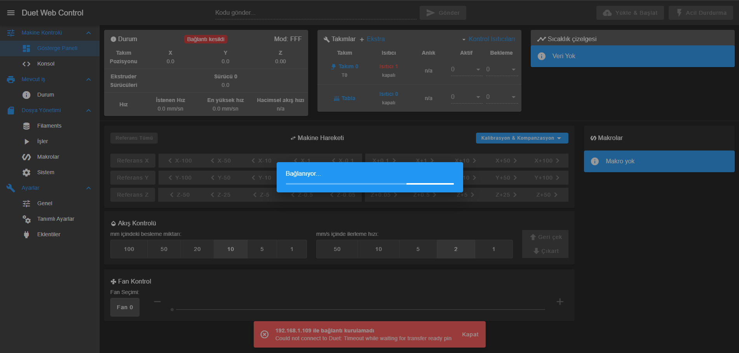Select feedrate 2 mm/s
739x353 pixels.
[x=456, y=249]
